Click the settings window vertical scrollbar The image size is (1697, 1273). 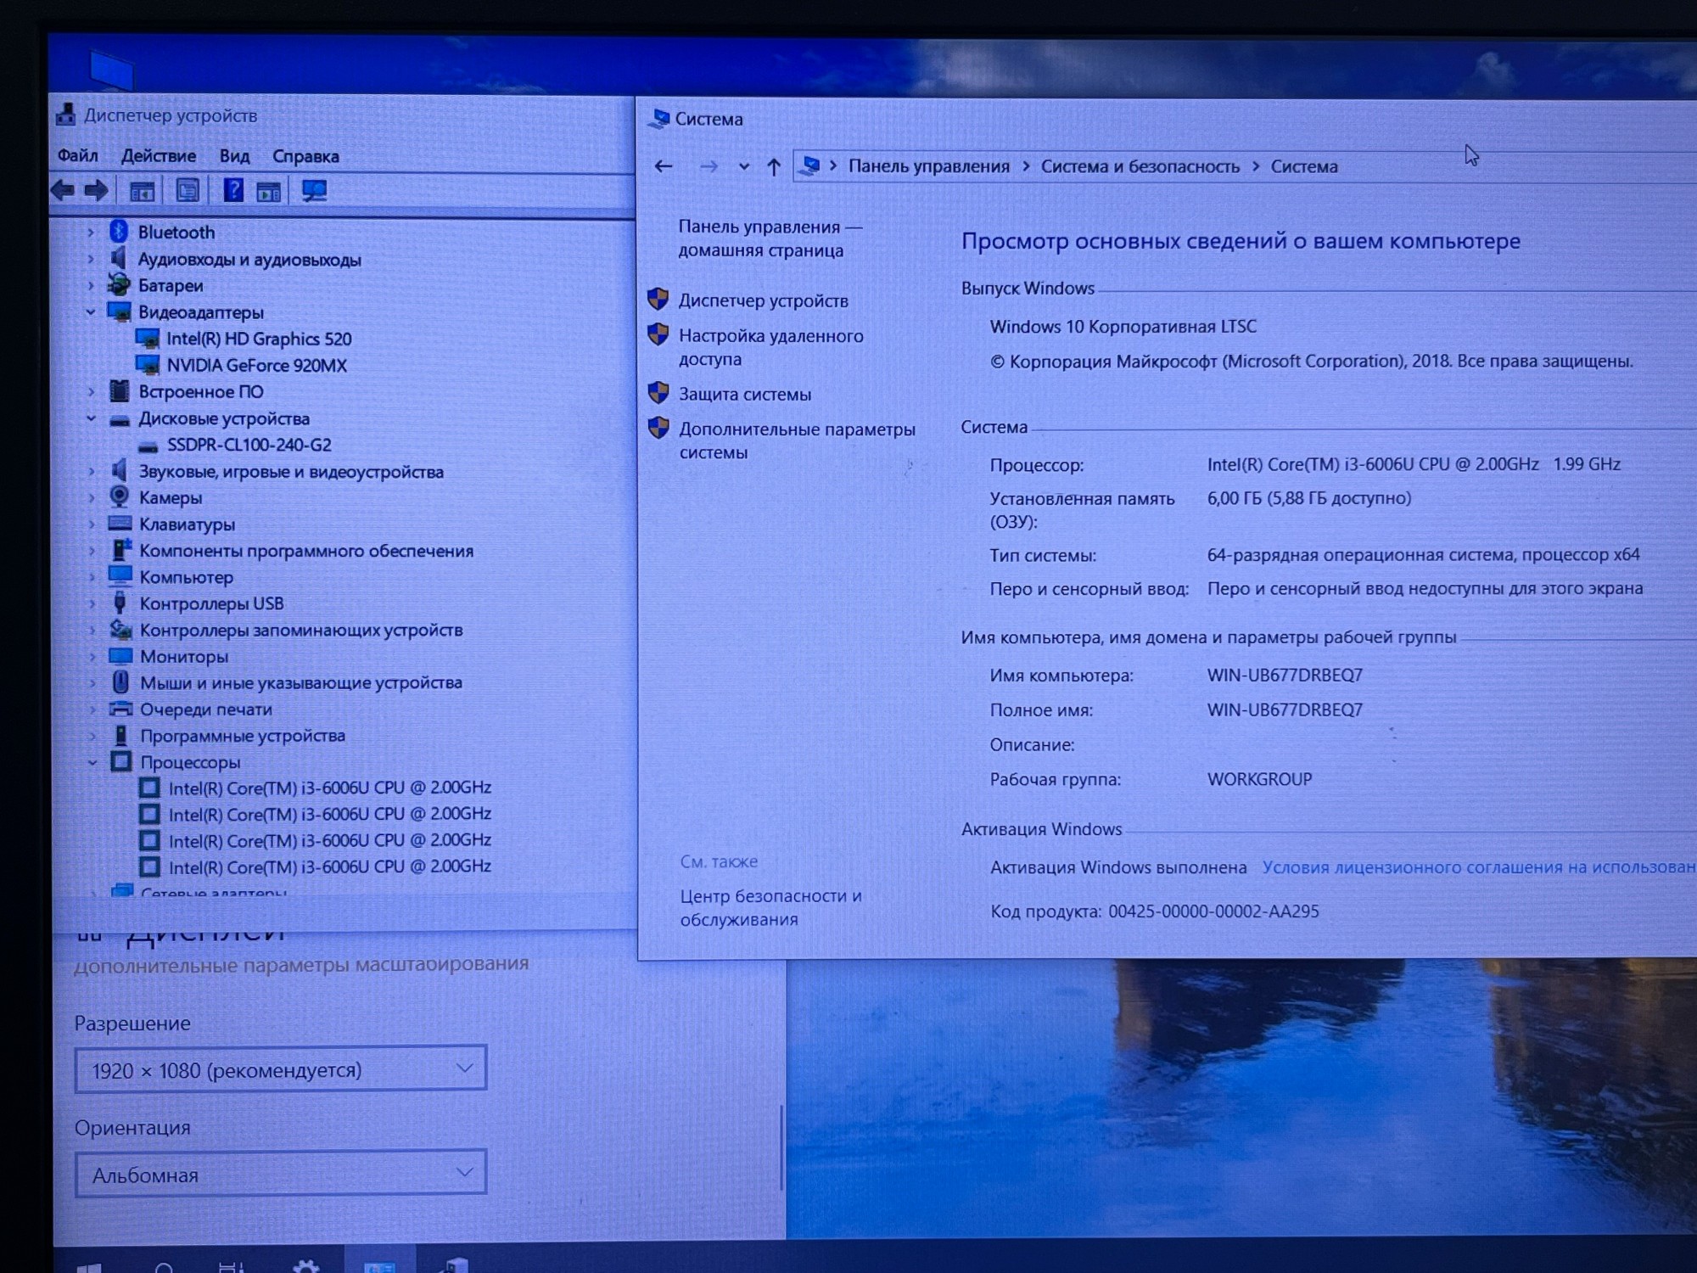click(781, 1147)
